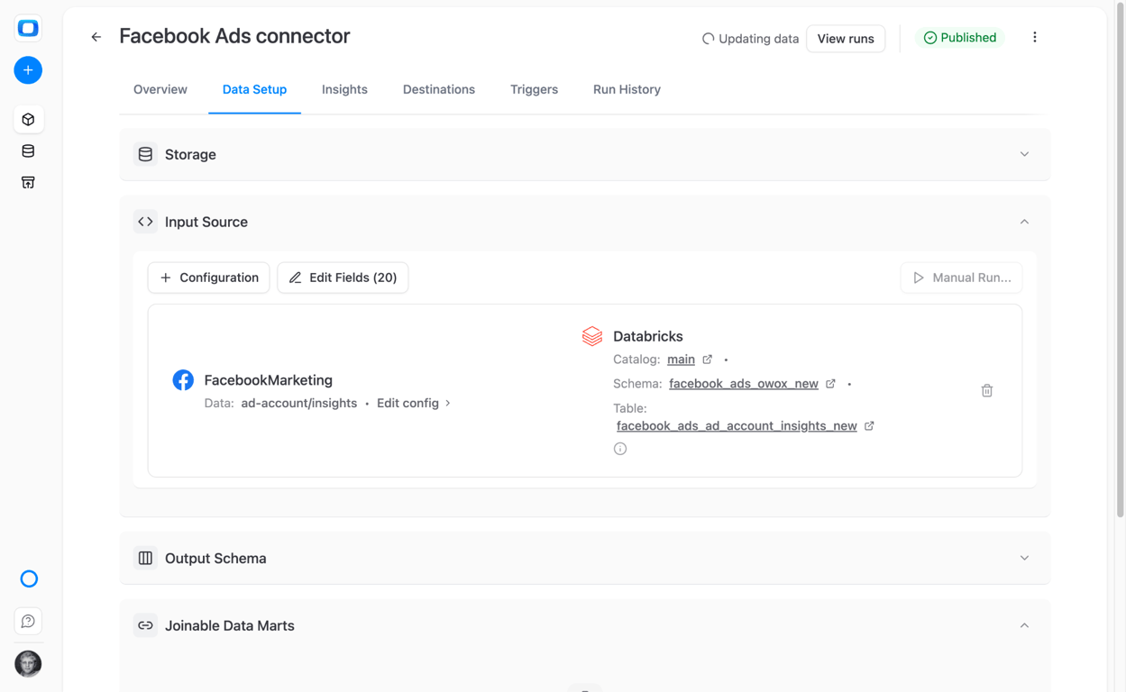Viewport: 1126px width, 692px height.
Task: Click the Input Source code brackets icon
Action: 145,222
